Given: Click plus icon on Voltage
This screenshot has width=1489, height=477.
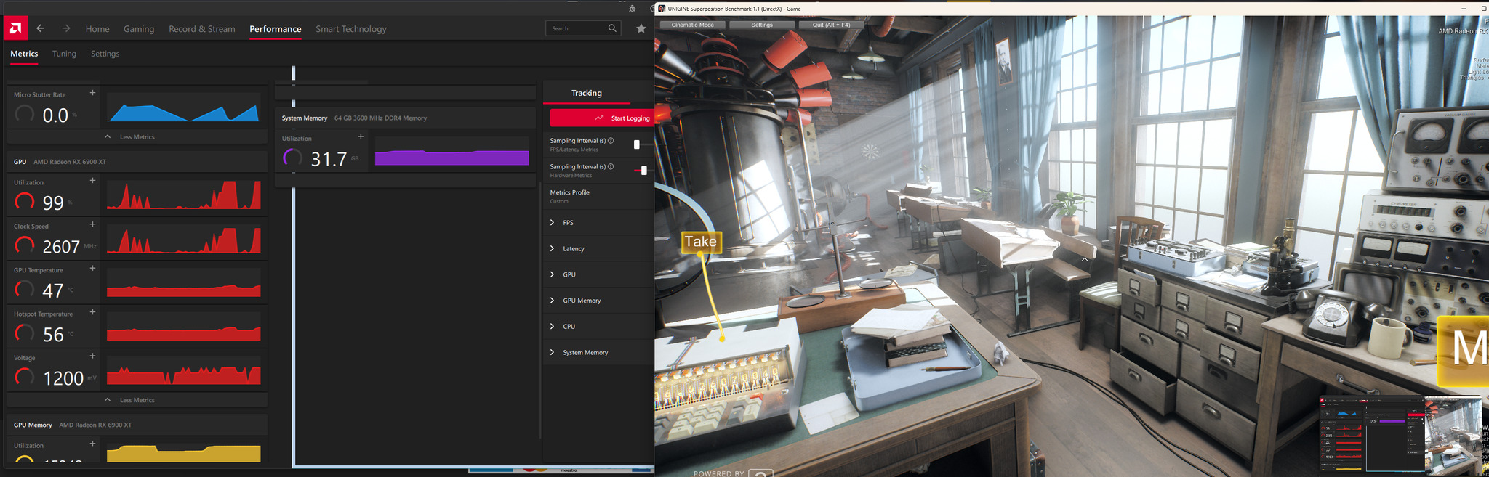Looking at the screenshot, I should 92,356.
